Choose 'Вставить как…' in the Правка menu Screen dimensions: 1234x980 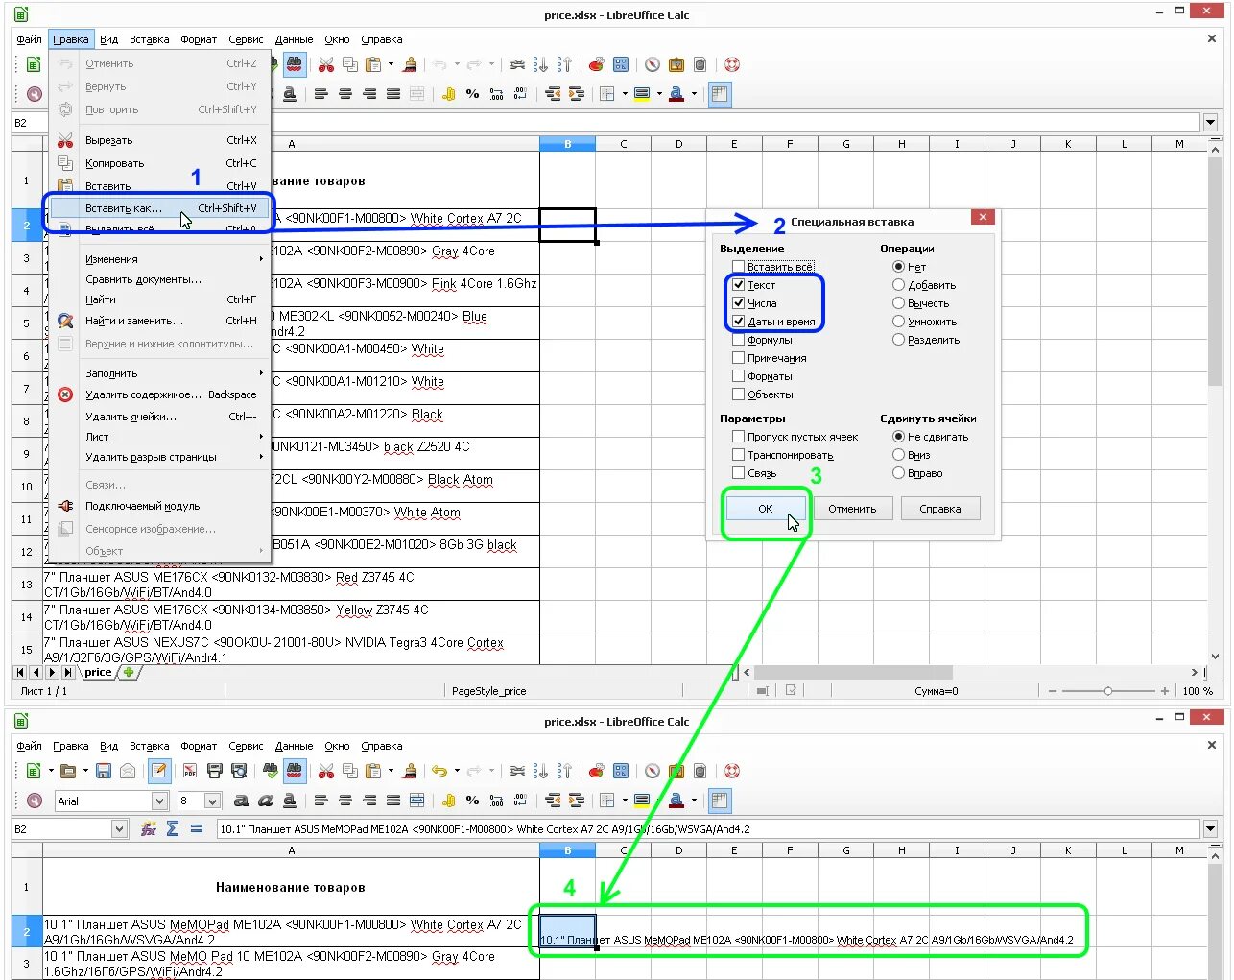click(159, 208)
